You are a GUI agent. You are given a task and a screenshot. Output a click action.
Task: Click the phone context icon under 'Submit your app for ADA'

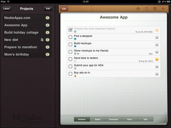point(75,68)
